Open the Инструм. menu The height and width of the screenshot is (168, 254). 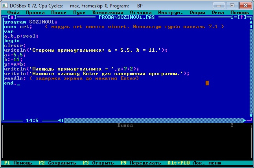pyautogui.click(x=170, y=13)
